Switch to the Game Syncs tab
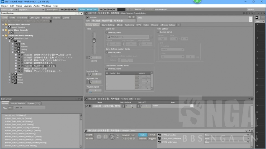266x149 pixels. [34, 18]
